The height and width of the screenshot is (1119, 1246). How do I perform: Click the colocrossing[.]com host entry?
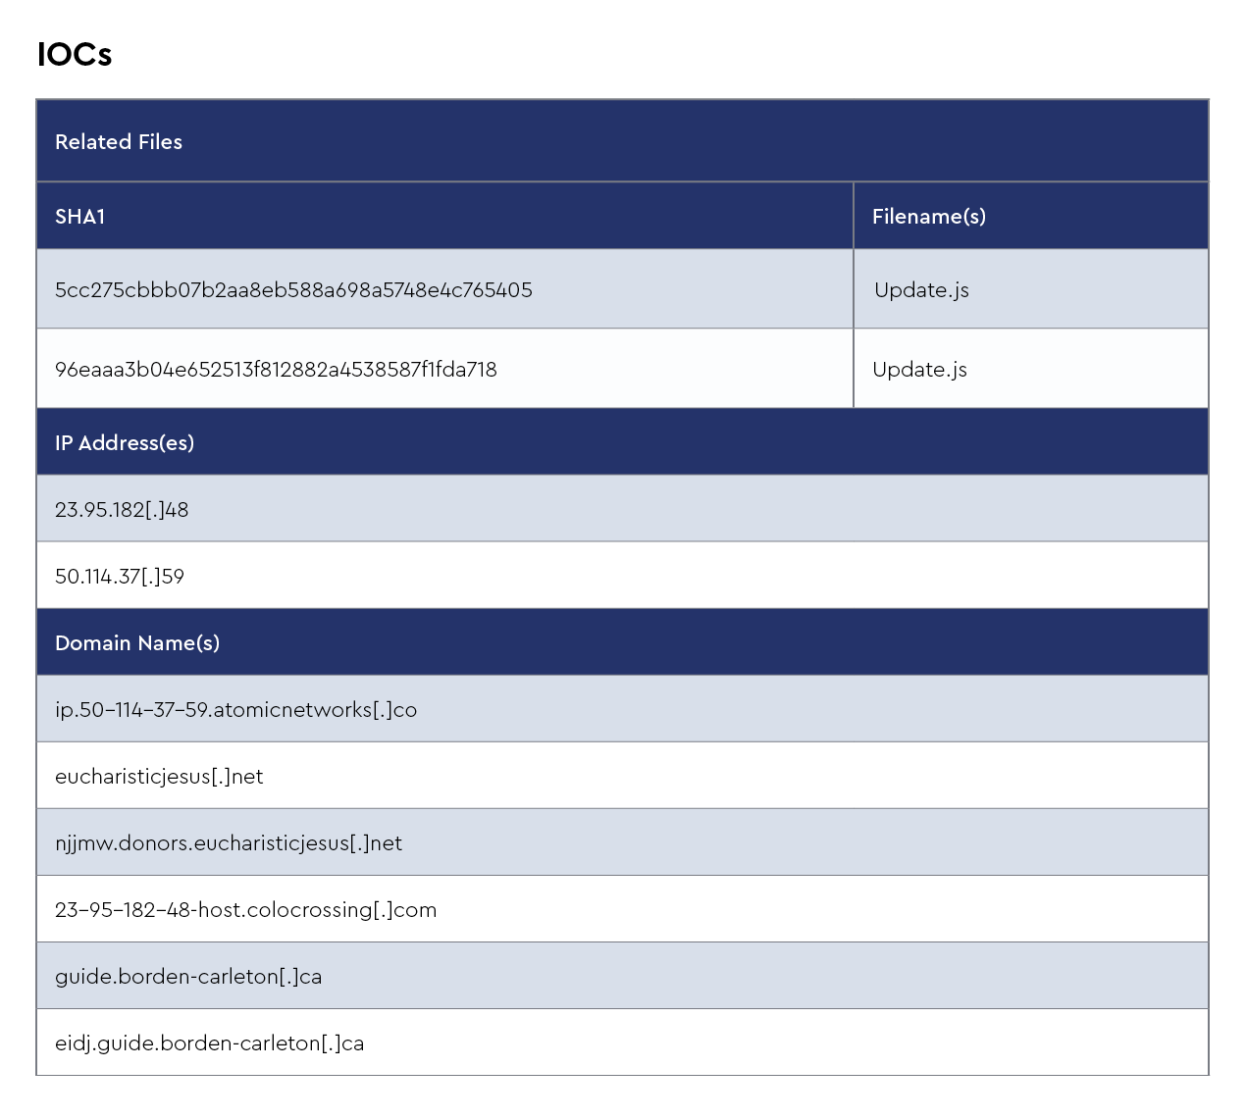pos(245,910)
